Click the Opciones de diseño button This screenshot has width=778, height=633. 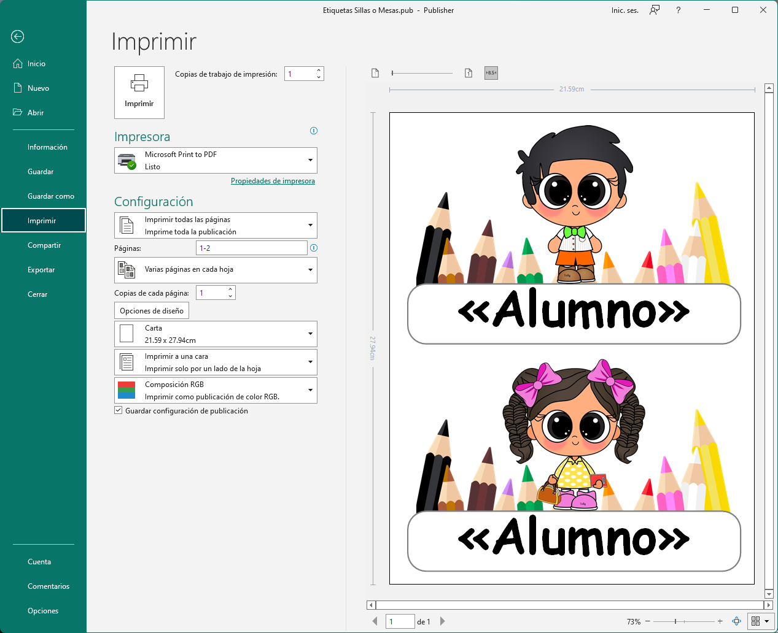tap(152, 311)
